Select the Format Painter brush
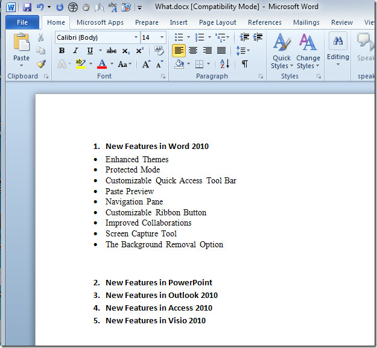The image size is (377, 348). pos(41,64)
